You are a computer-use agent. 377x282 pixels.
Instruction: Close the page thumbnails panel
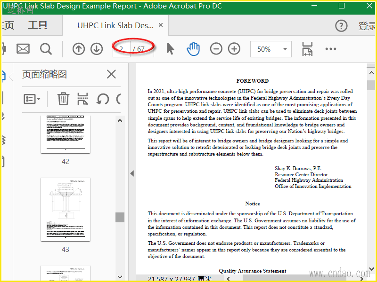[x=111, y=74]
